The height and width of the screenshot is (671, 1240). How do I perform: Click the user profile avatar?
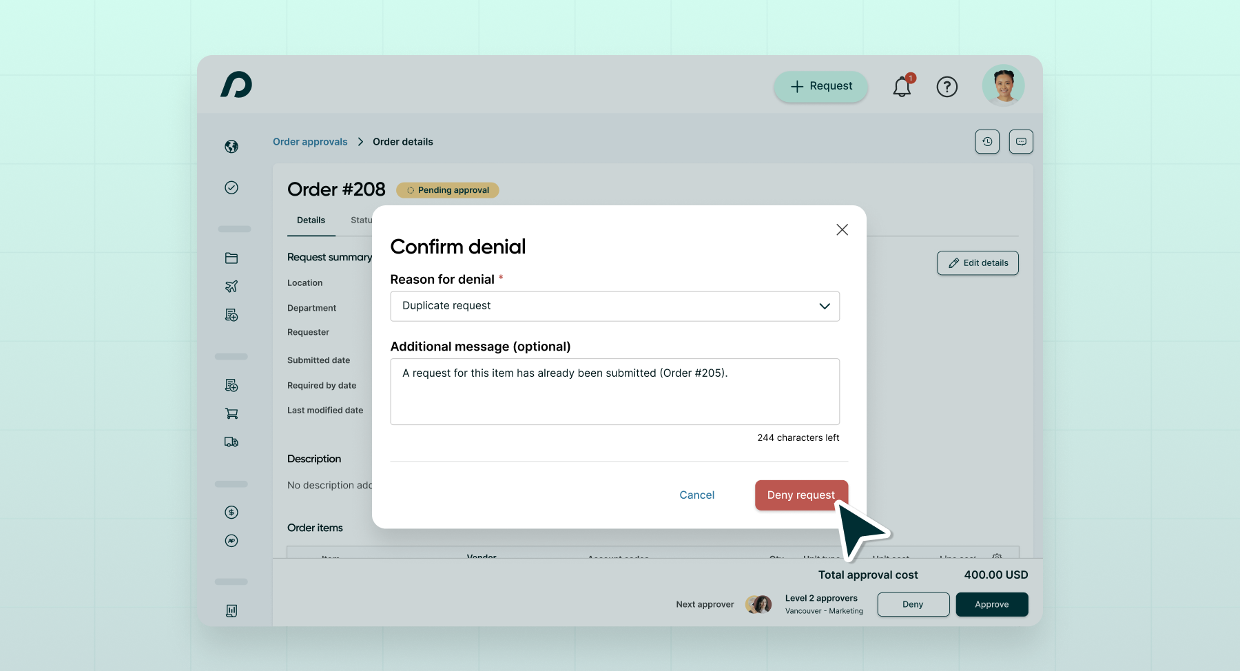click(x=1003, y=85)
